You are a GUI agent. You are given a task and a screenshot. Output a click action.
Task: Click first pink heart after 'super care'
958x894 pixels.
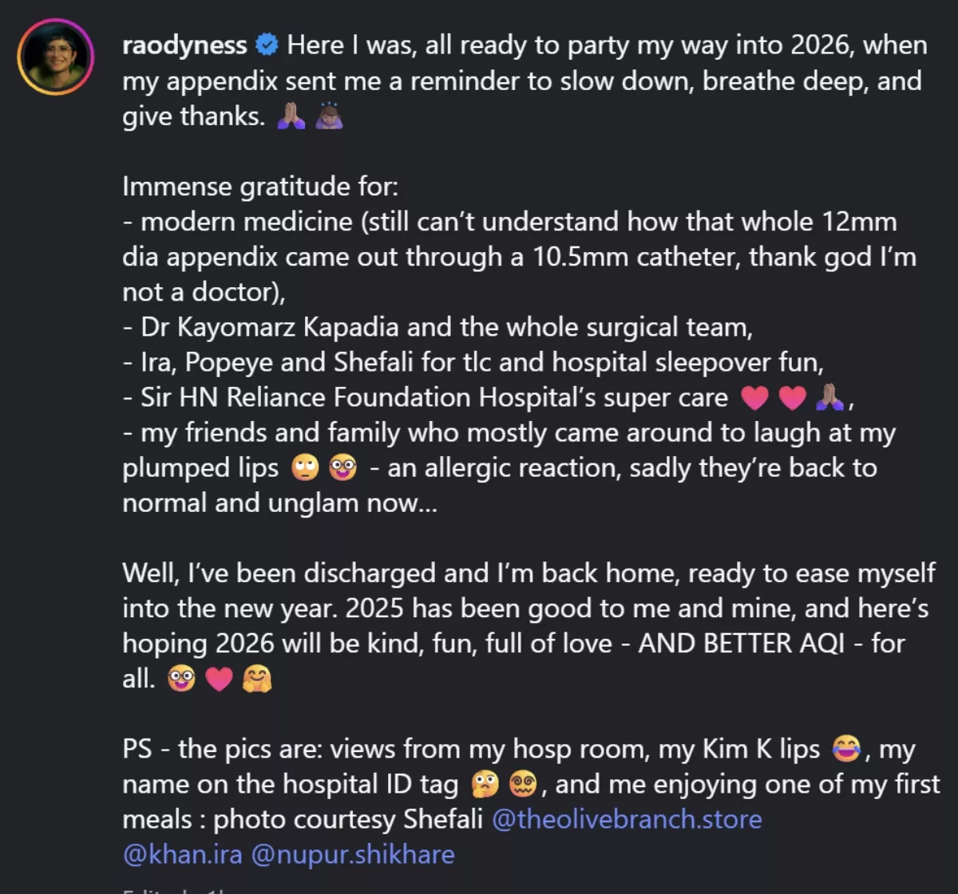point(754,398)
